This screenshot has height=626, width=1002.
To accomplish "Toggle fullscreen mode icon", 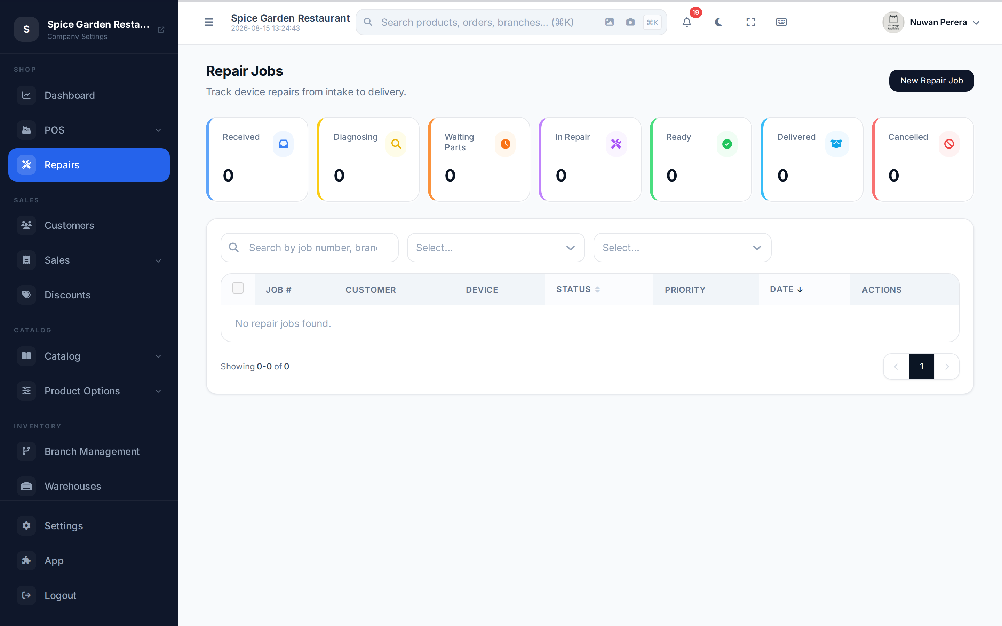I will (751, 22).
